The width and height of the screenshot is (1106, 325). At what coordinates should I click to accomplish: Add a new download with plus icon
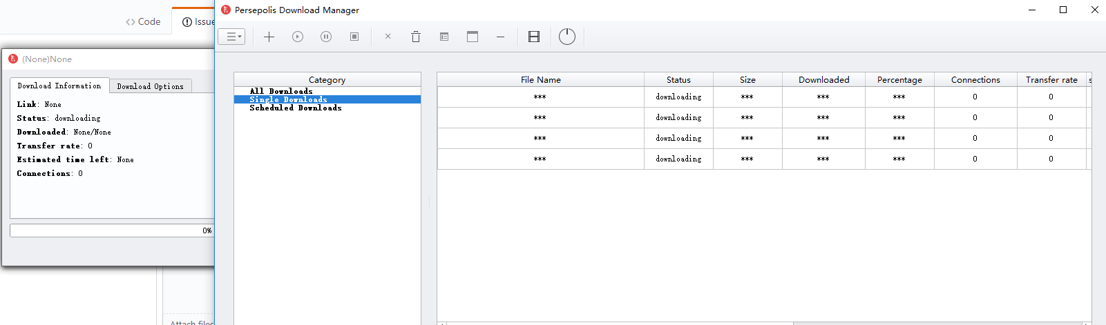point(269,37)
